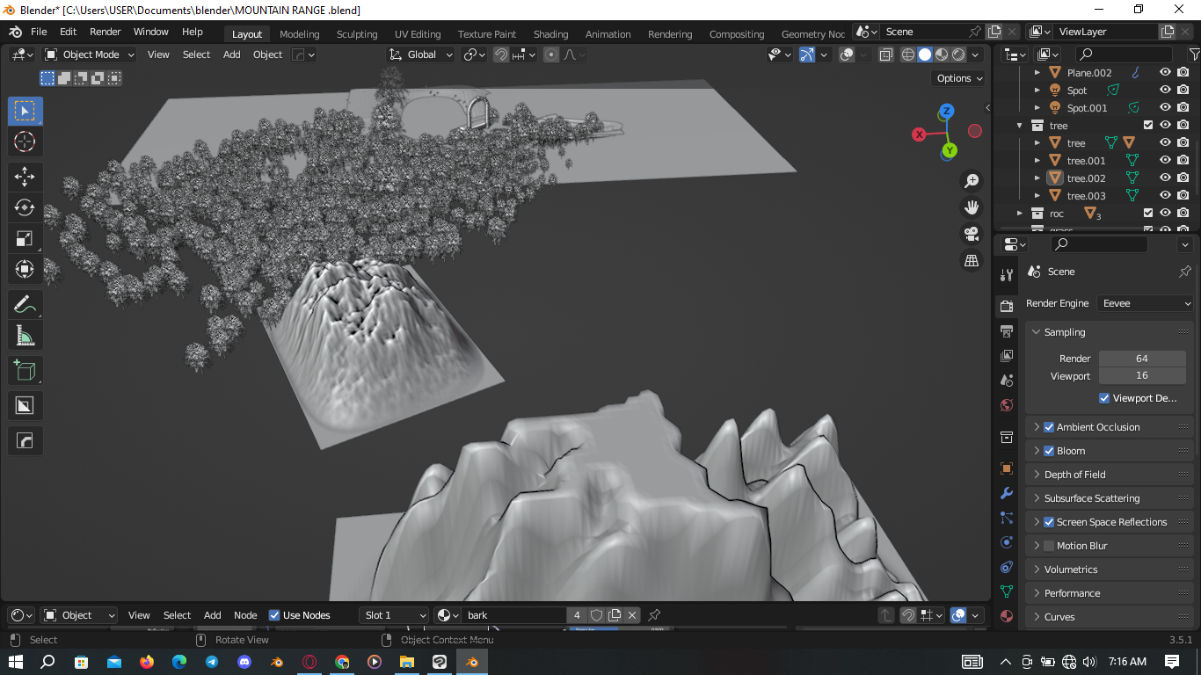Open the File menu
The height and width of the screenshot is (675, 1201).
point(39,32)
